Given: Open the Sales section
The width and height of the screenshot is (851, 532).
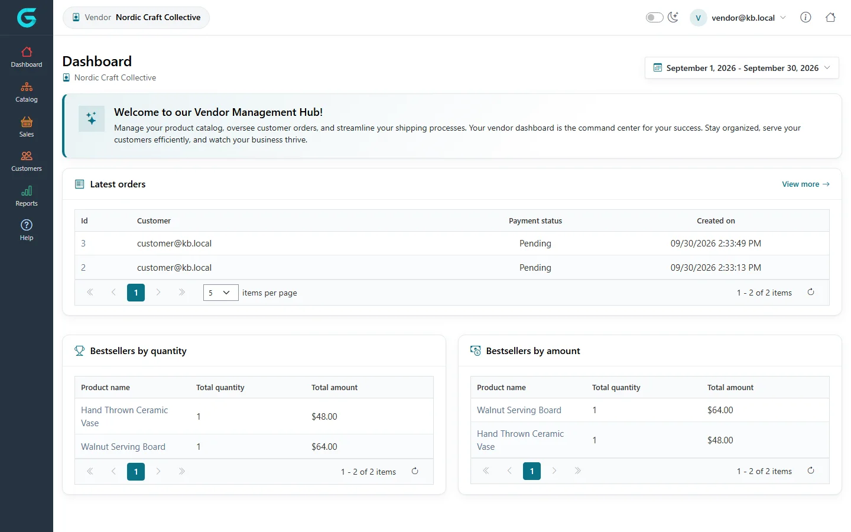Looking at the screenshot, I should [27, 127].
